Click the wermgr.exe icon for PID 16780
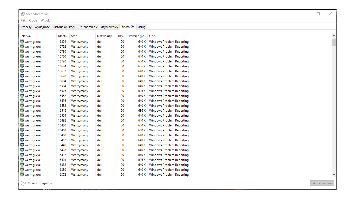The width and height of the screenshot is (355, 199). pyautogui.click(x=22, y=51)
